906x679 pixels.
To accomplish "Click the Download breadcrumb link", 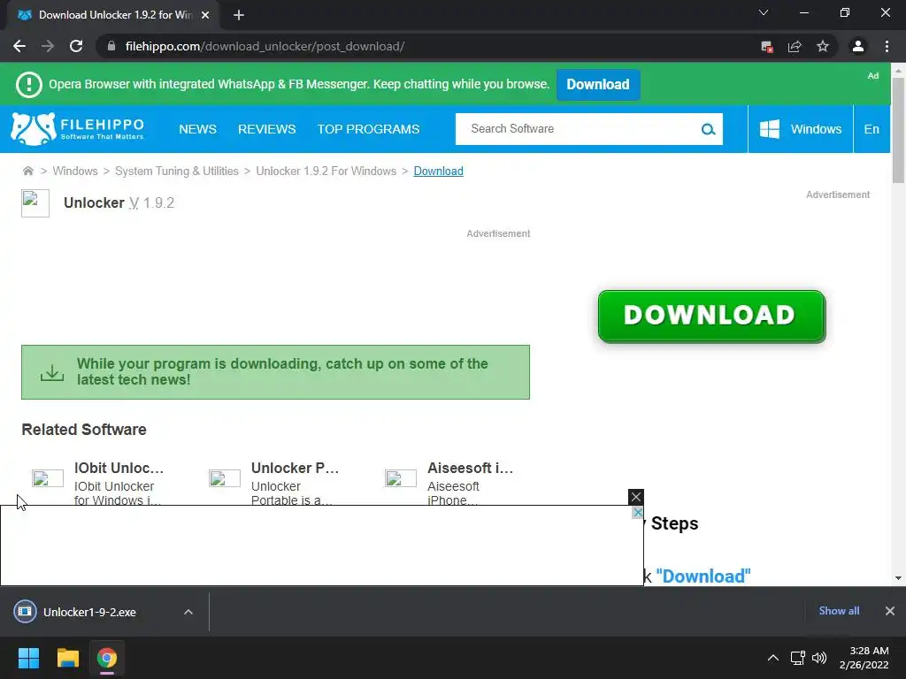I will (x=438, y=171).
